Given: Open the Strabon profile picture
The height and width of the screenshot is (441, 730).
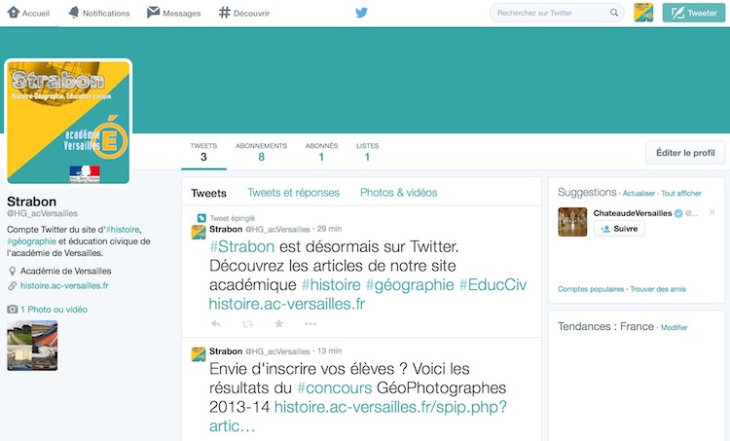Looking at the screenshot, I should 68,122.
